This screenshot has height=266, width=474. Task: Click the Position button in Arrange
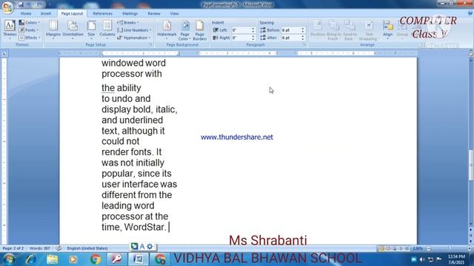pyautogui.click(x=318, y=30)
